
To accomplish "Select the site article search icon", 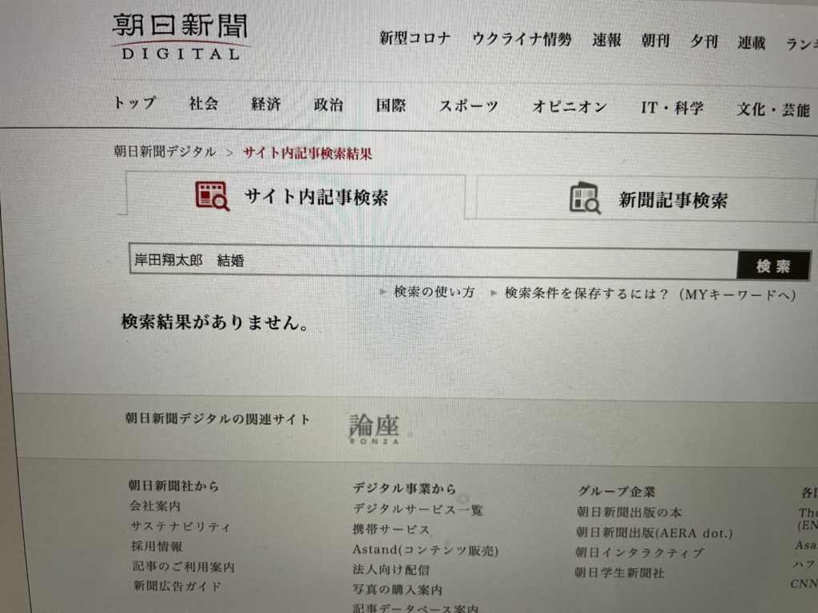I will tap(212, 196).
